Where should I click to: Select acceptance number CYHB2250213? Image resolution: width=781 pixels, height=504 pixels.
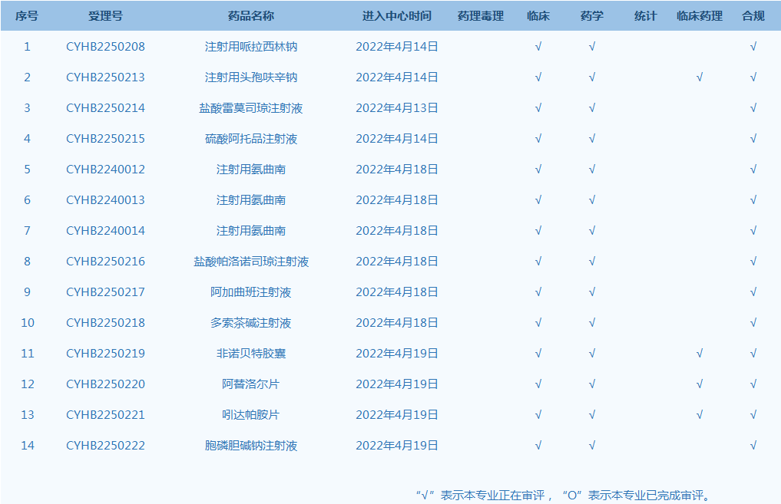coord(105,77)
